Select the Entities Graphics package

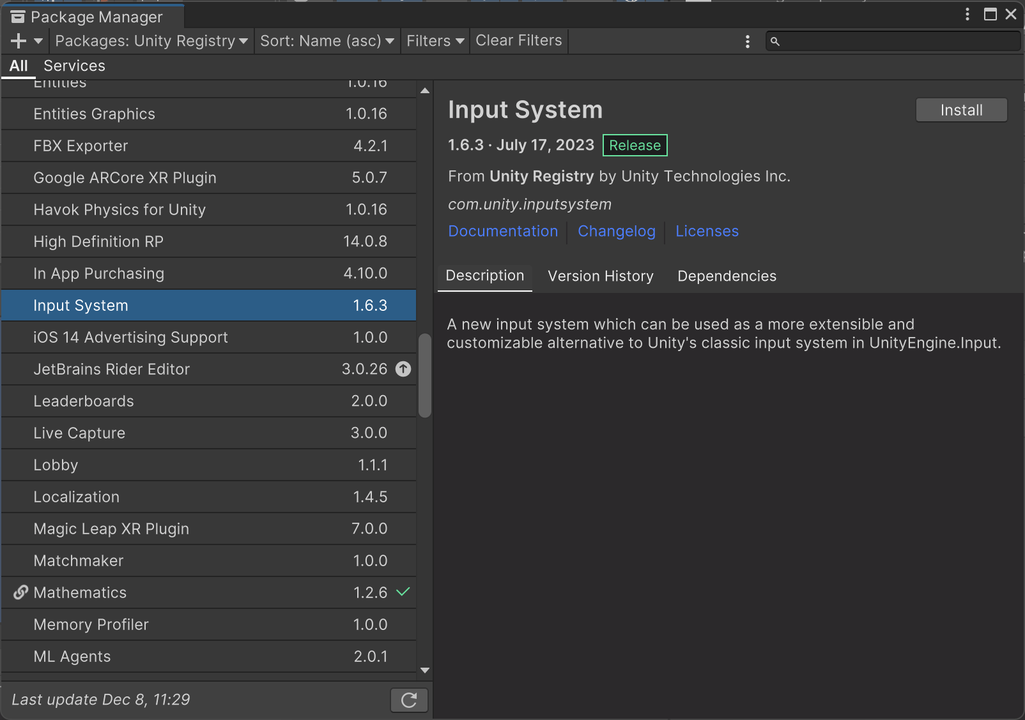pyautogui.click(x=208, y=114)
